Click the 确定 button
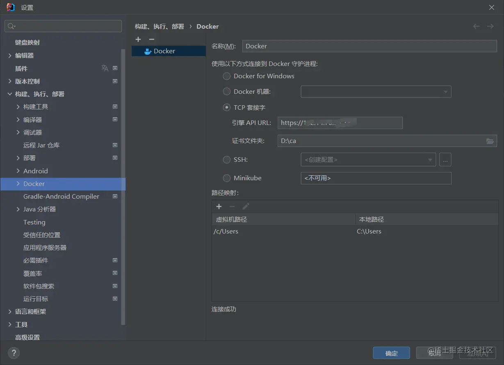 pyautogui.click(x=391, y=353)
